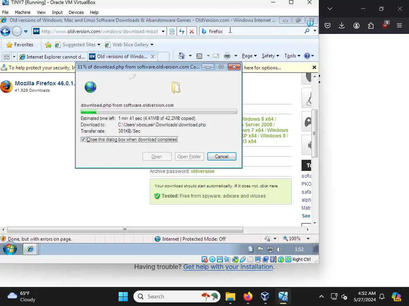Viewport: 409px width, 306px height.
Task: Open the VirtualBox Devices menu
Action: click(x=76, y=12)
